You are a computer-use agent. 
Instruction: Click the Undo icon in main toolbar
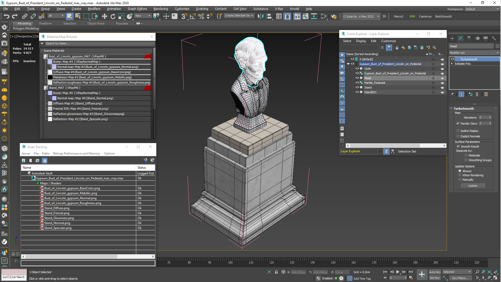pos(6,16)
